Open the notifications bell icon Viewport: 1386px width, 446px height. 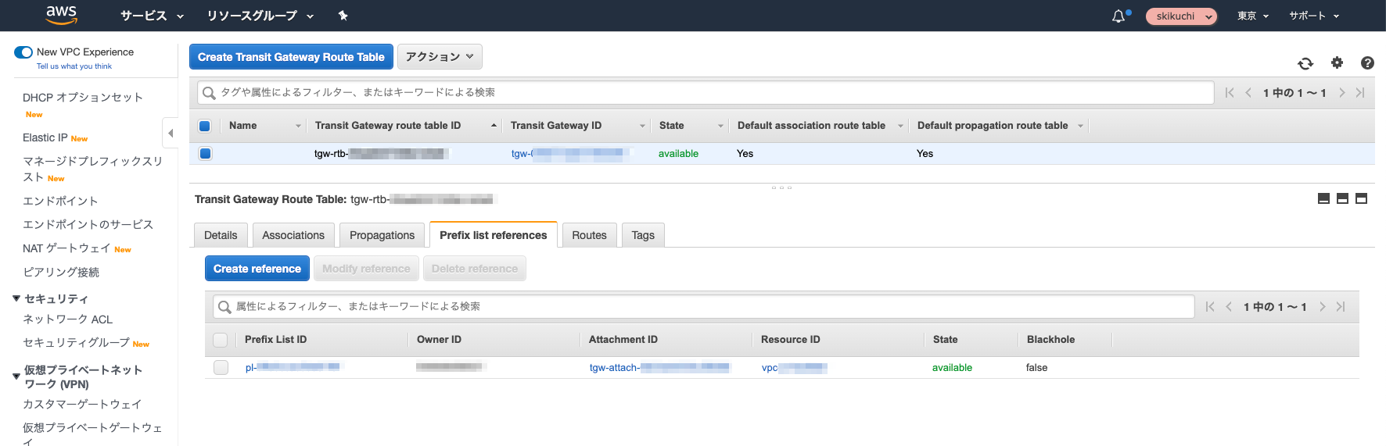(1118, 16)
